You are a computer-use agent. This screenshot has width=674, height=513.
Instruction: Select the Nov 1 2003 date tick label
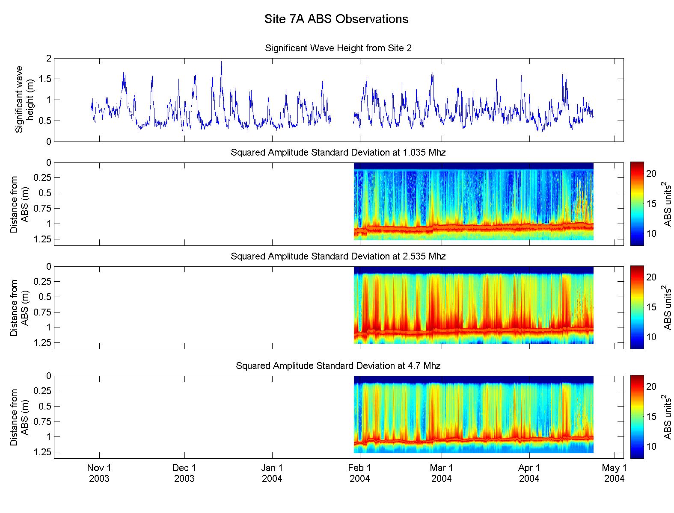99,473
